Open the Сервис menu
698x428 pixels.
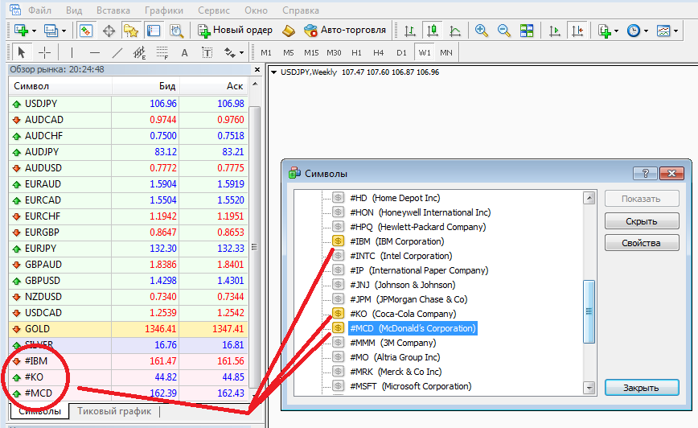214,10
